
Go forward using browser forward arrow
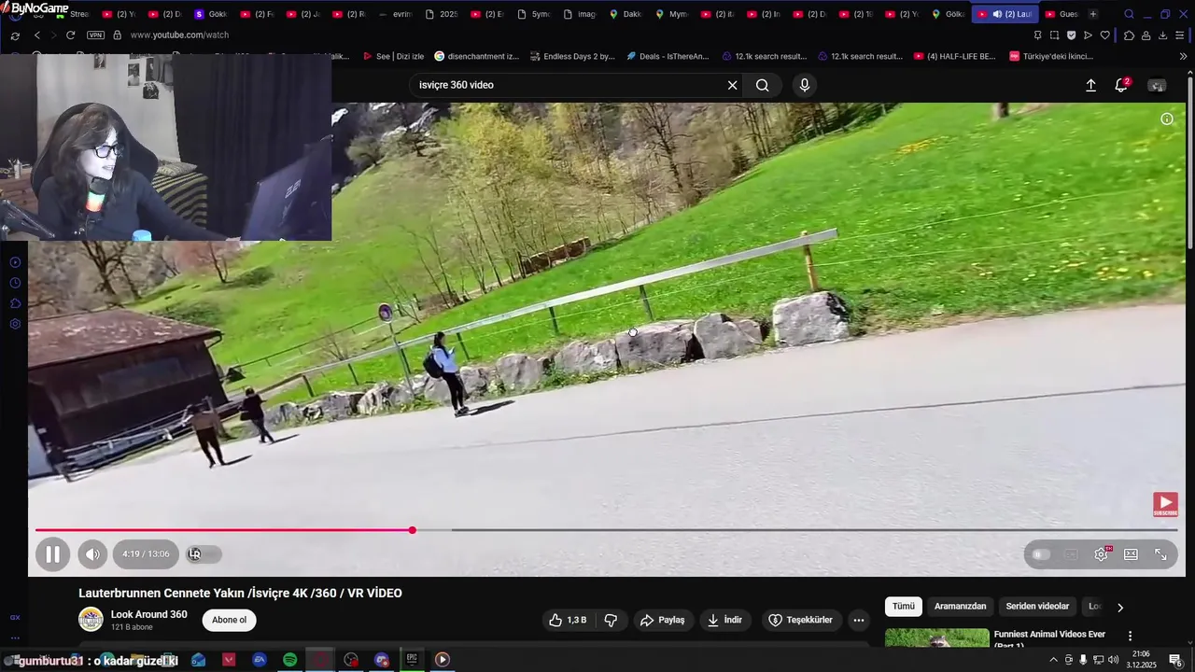(52, 35)
